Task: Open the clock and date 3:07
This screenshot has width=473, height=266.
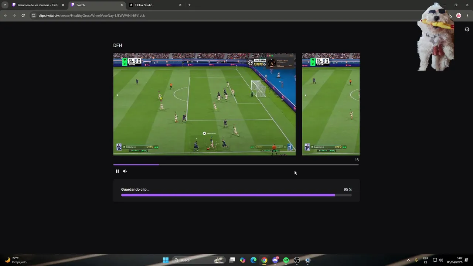Action: (455, 260)
